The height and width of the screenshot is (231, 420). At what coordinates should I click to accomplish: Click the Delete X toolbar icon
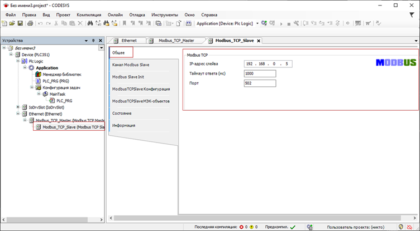80,23
